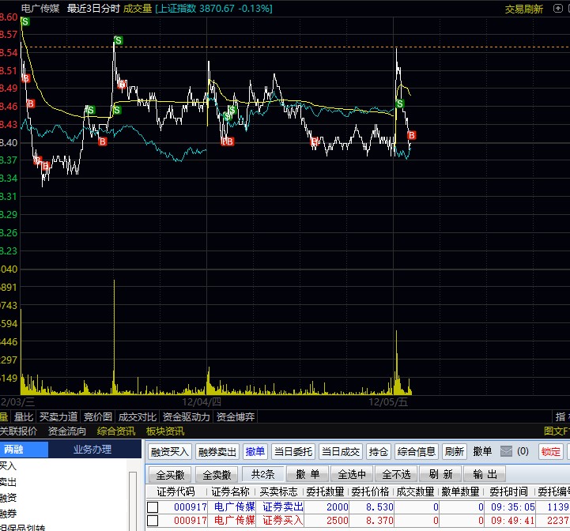Click the green S marker at the 8.60 opening
Image resolution: width=570 pixels, height=531 pixels.
point(25,22)
